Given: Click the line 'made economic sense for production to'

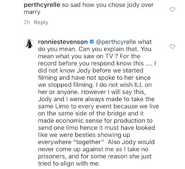Looking at the screenshot, I should [95, 121].
